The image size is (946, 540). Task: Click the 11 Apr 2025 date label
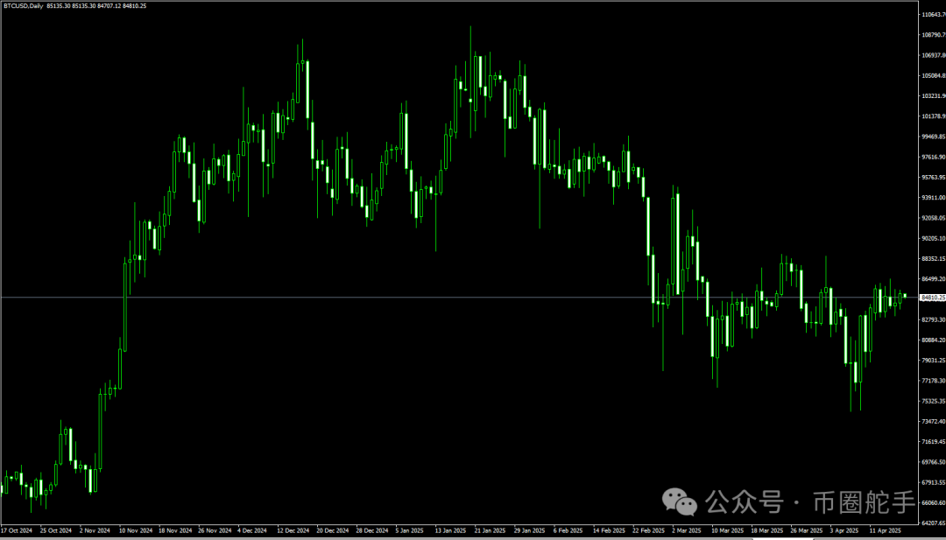pyautogui.click(x=883, y=531)
